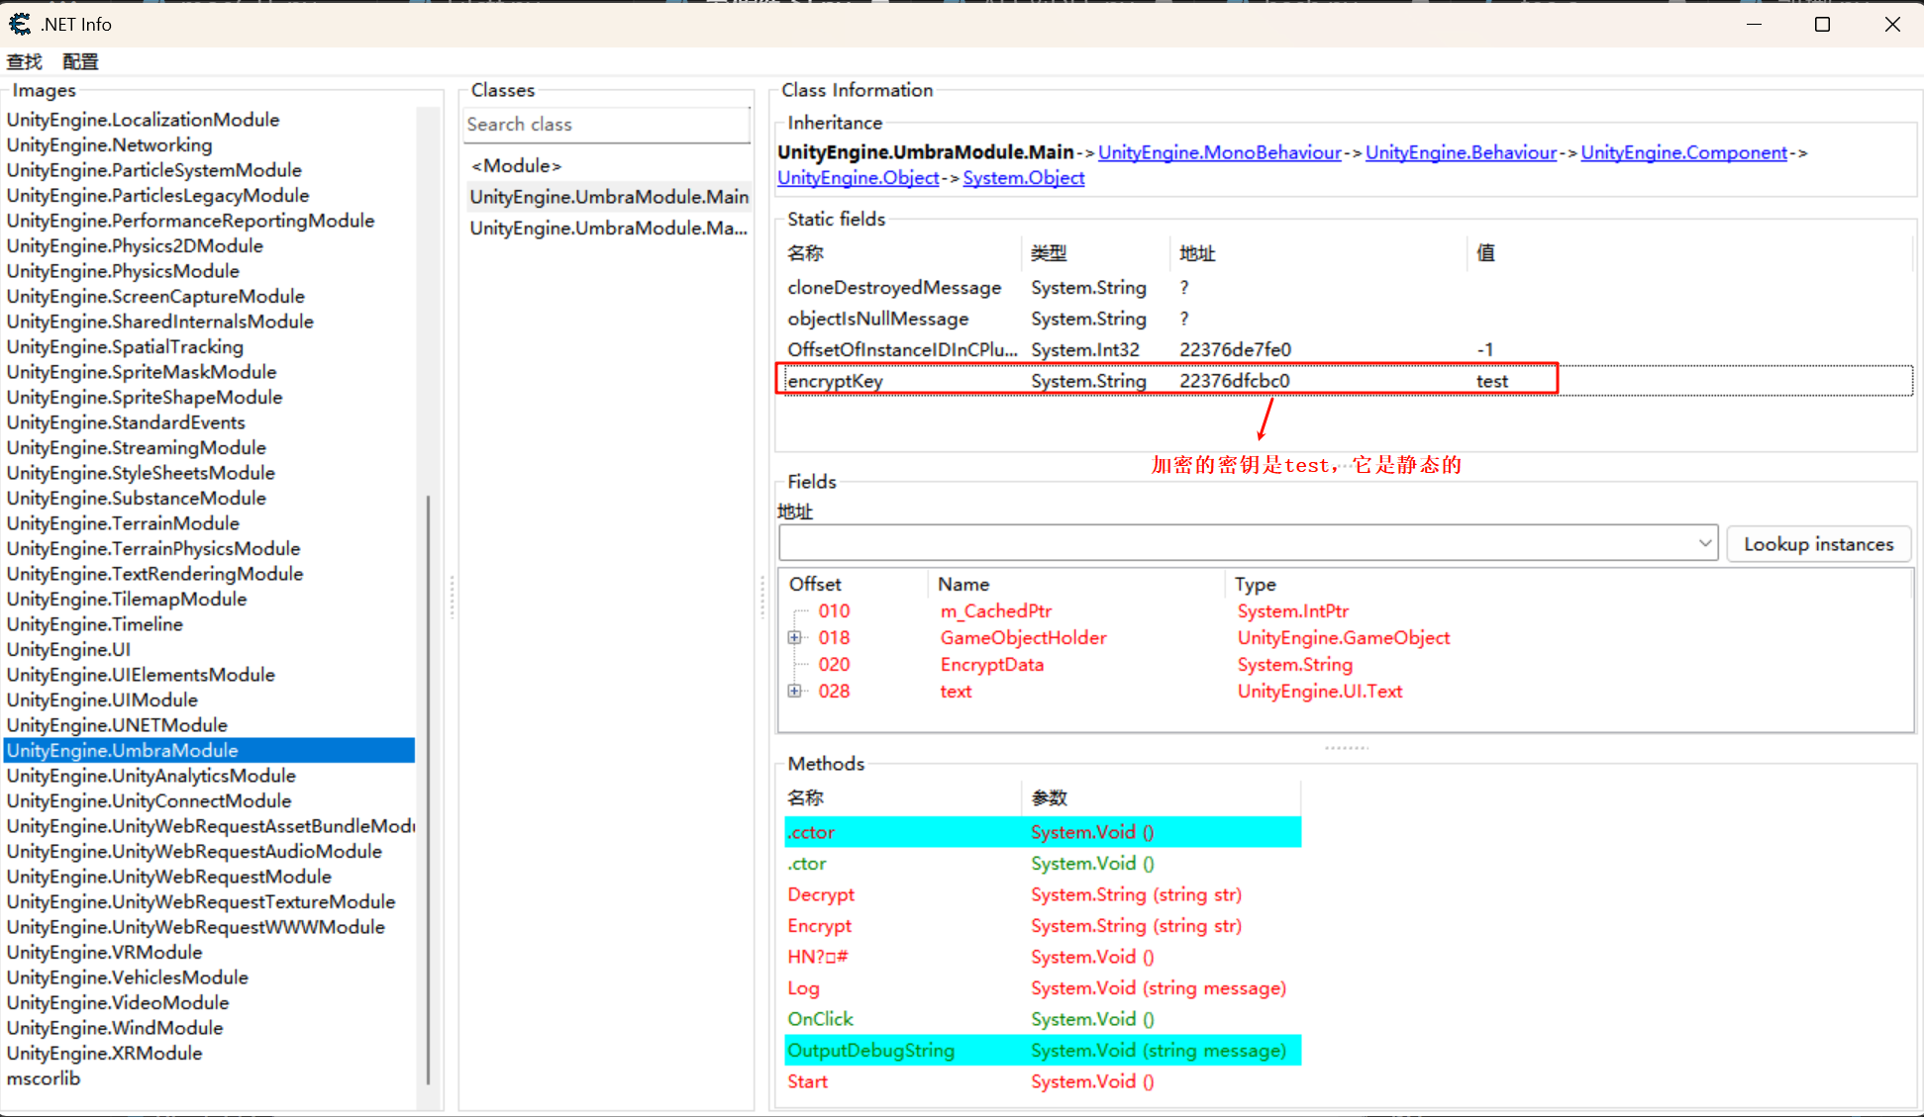The width and height of the screenshot is (1924, 1117).
Task: Select UnityEngine.UI in the Images list
Action: pyautogui.click(x=68, y=650)
